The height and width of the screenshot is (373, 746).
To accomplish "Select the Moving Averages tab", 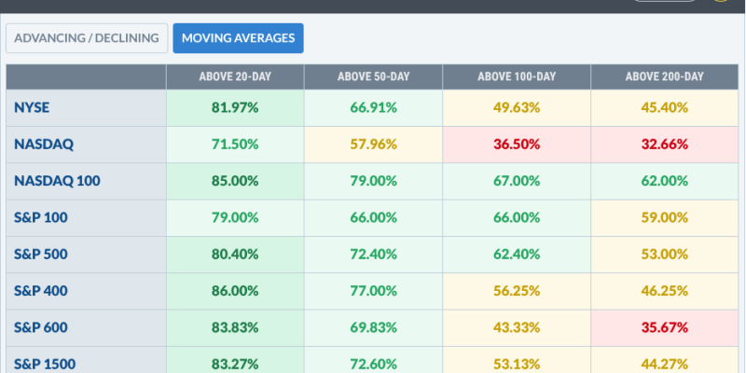I will tap(238, 38).
